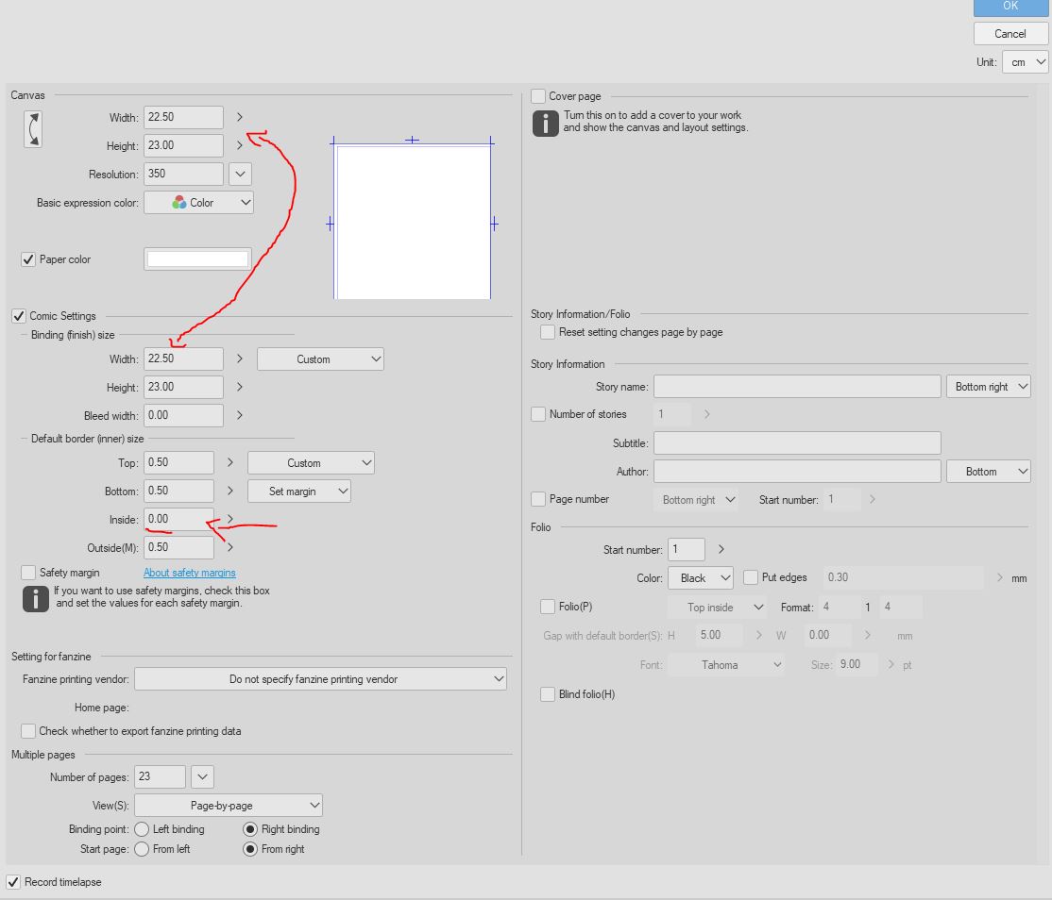1052x900 pixels.
Task: Click the Cancel button
Action: click(1010, 34)
